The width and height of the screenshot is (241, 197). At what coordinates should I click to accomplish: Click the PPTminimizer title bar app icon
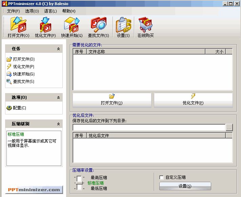point(5,4)
